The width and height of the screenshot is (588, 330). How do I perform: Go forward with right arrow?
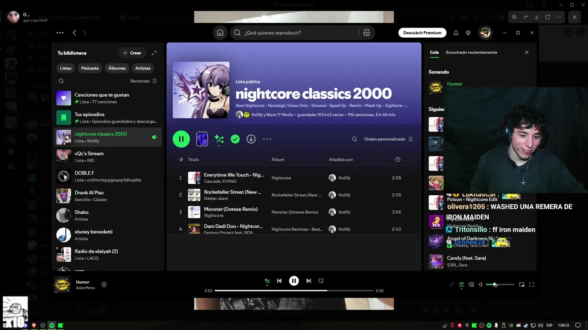(85, 33)
